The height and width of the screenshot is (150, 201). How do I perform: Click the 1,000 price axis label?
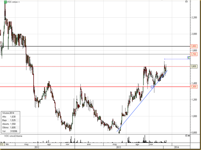194,116
